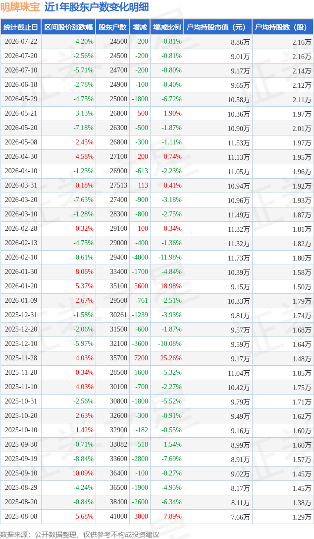Select the 增减比例 column header
The image size is (314, 539).
[167, 27]
